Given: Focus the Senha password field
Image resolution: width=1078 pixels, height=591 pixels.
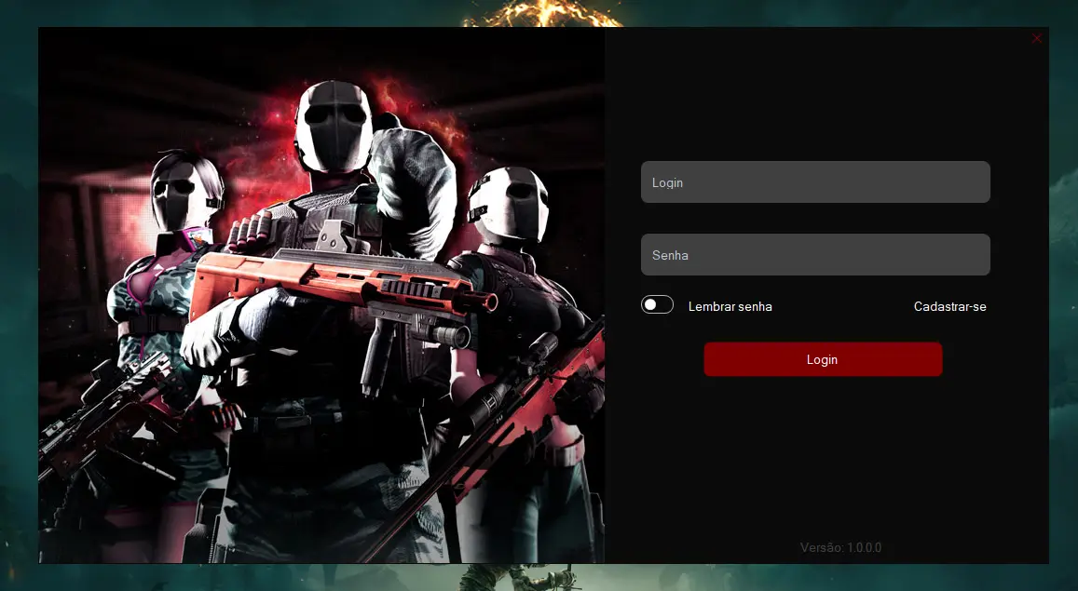Looking at the screenshot, I should coord(815,255).
